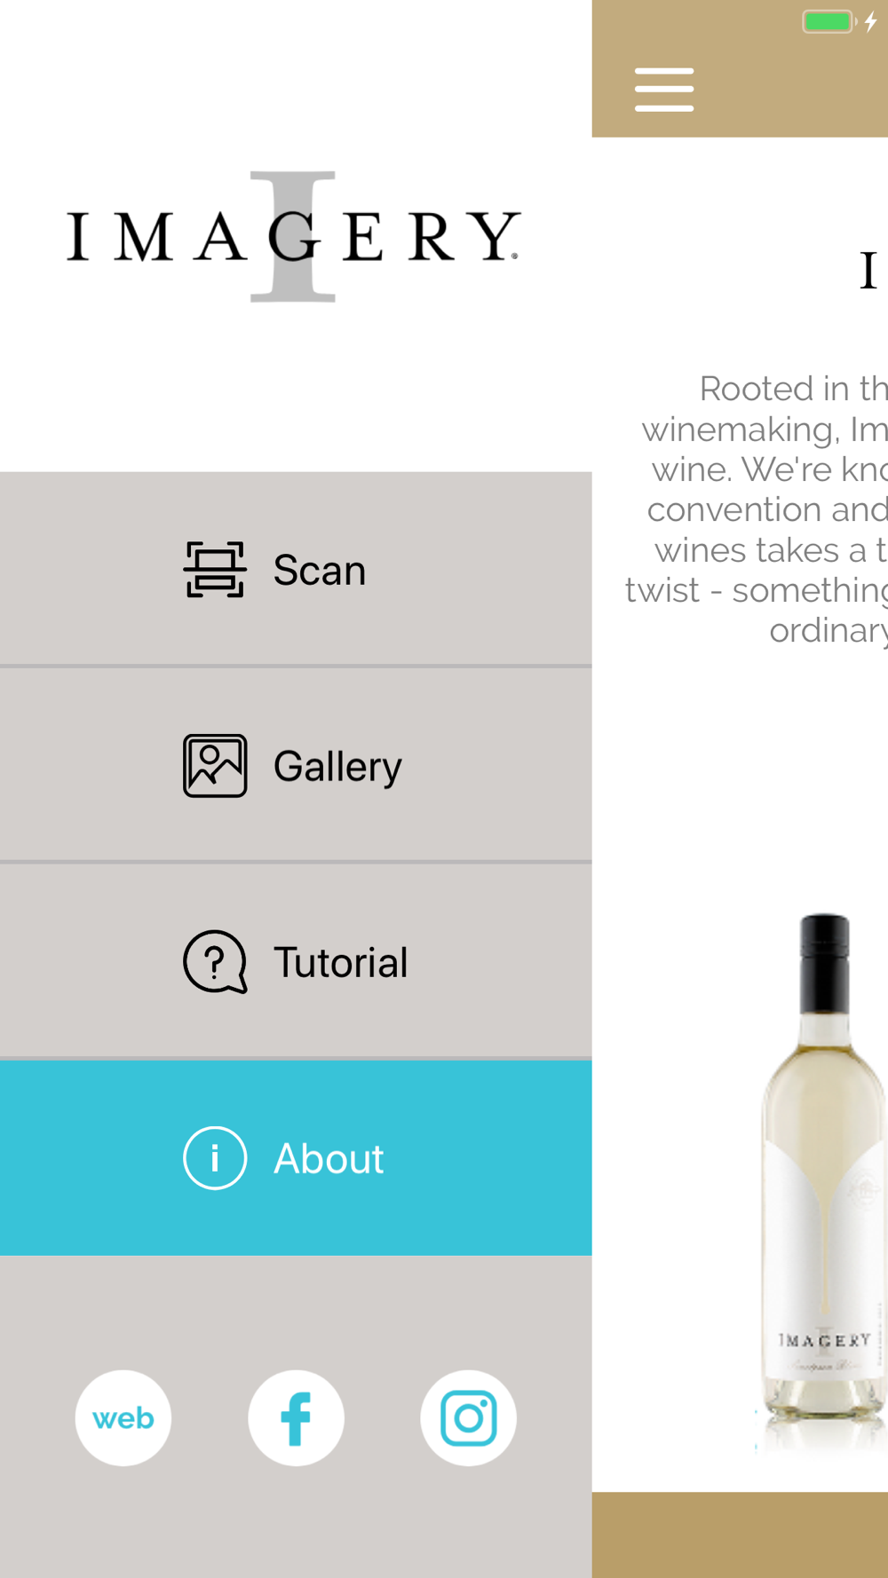The width and height of the screenshot is (888, 1578).
Task: Tap the About description paragraph text
Action: point(757,509)
